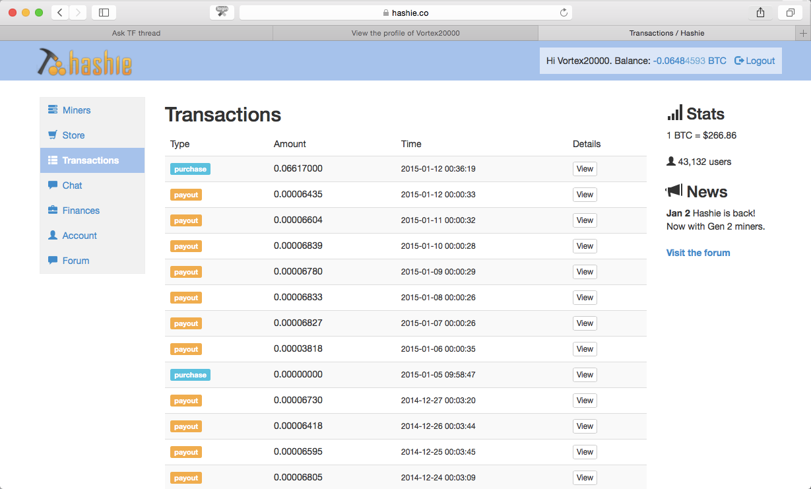Switch to View the profile of Vortex20000 tab
The image size is (811, 489).
coord(405,33)
